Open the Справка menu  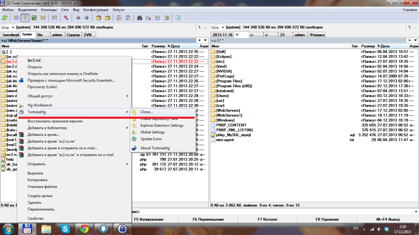click(x=410, y=10)
